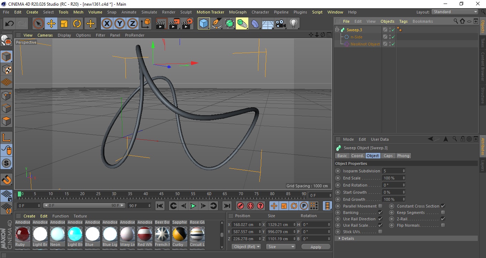Open the Subdivision Surface generators icon
This screenshot has width=486, height=258.
point(229,24)
